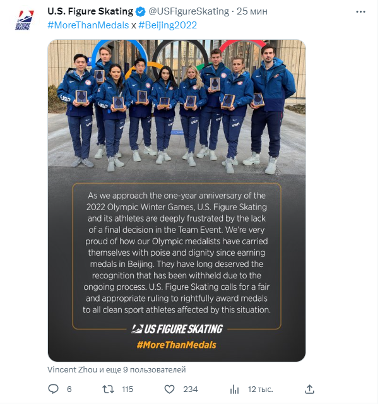This screenshot has height=404, width=380.
Task: Click the 115 retweet count
Action: (128, 389)
